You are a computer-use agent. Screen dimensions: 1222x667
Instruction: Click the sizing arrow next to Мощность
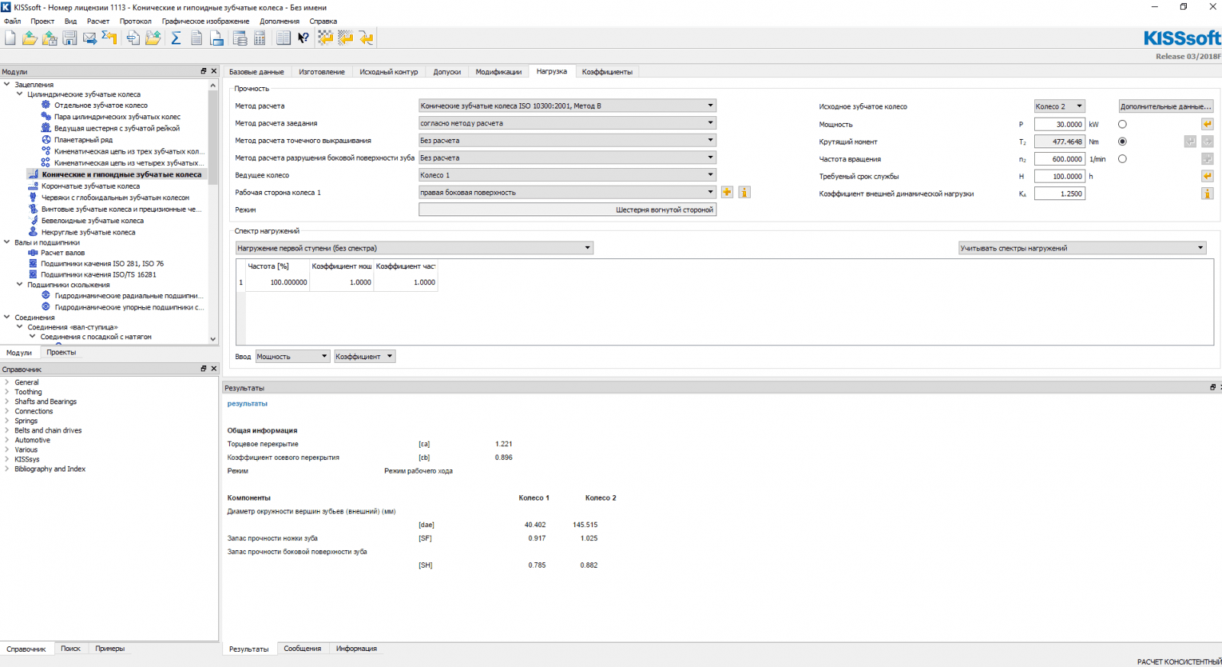[1207, 124]
